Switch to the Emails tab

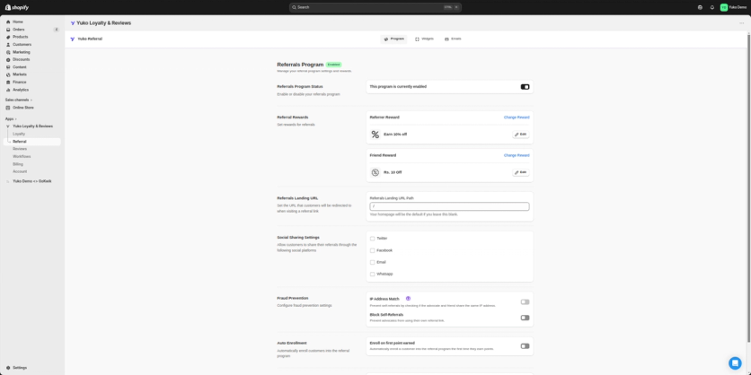[453, 39]
